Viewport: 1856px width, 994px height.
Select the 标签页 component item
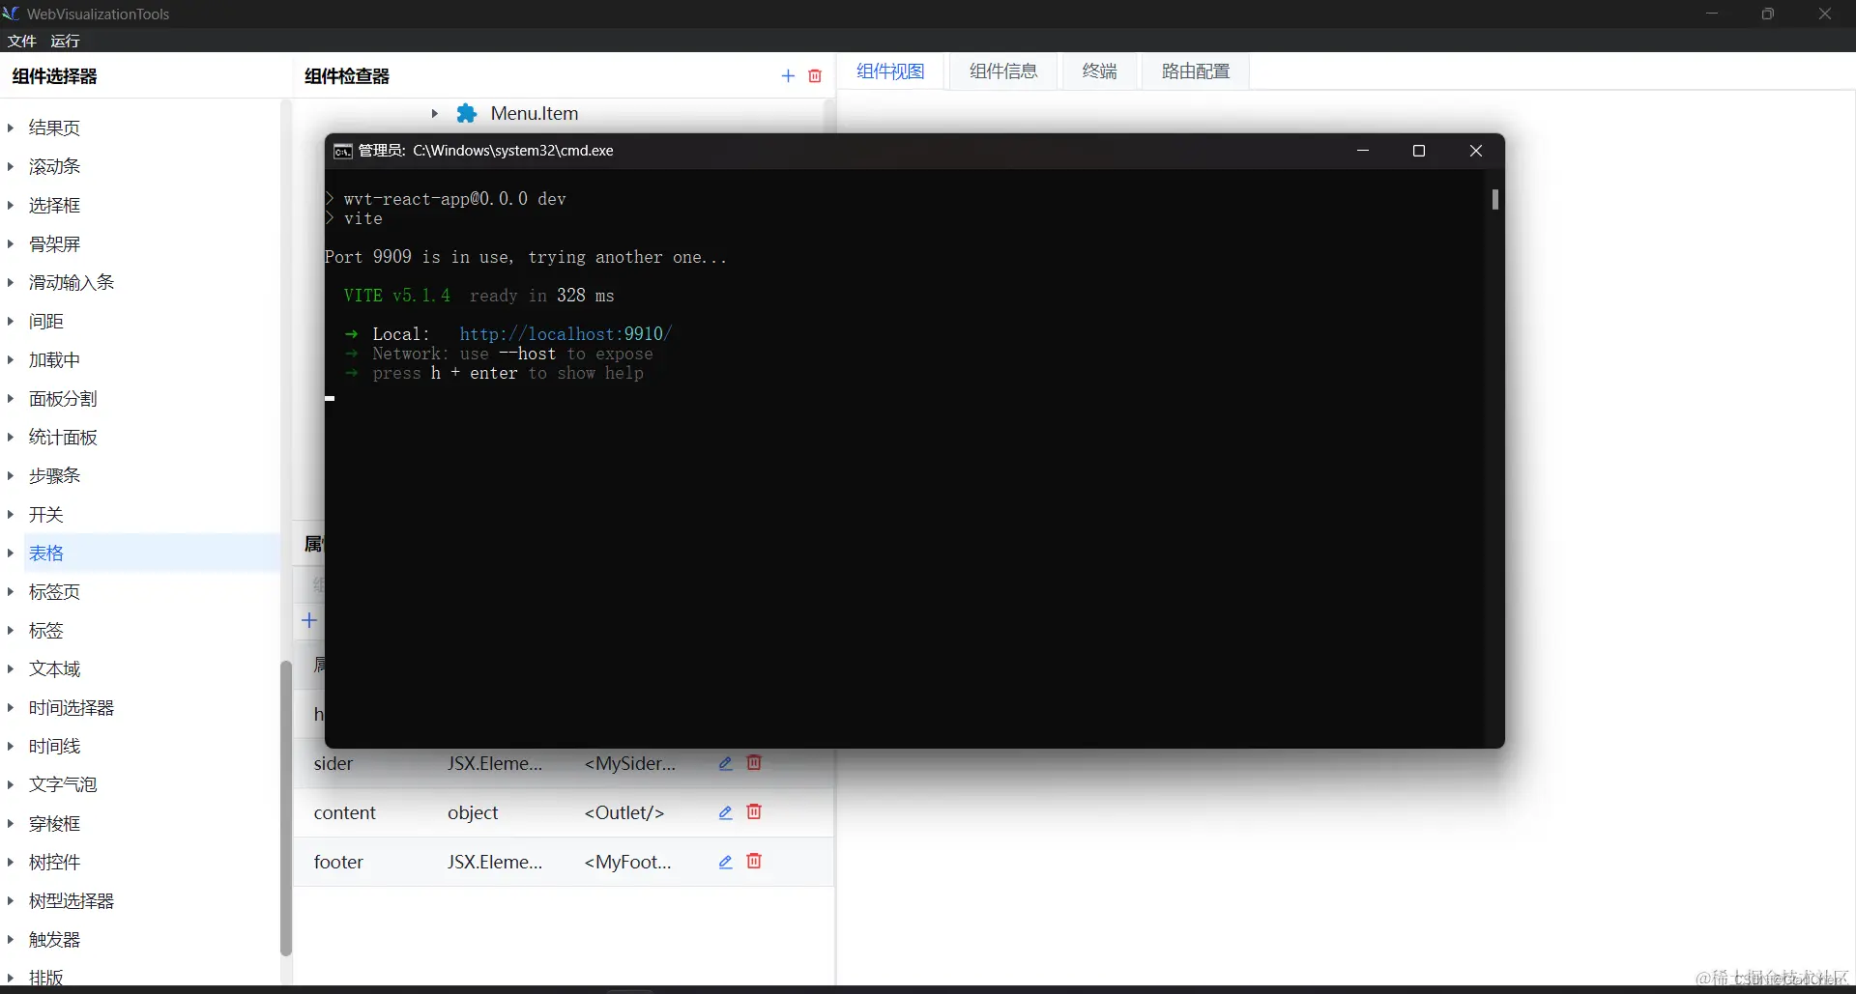tap(54, 591)
